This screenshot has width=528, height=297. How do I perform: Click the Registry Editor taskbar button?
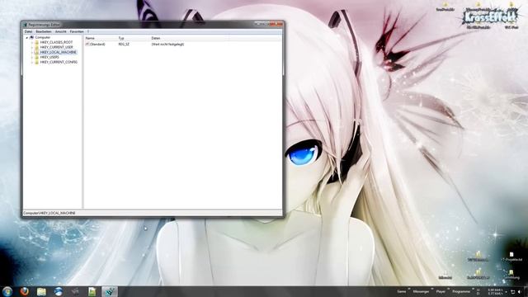coord(110,291)
